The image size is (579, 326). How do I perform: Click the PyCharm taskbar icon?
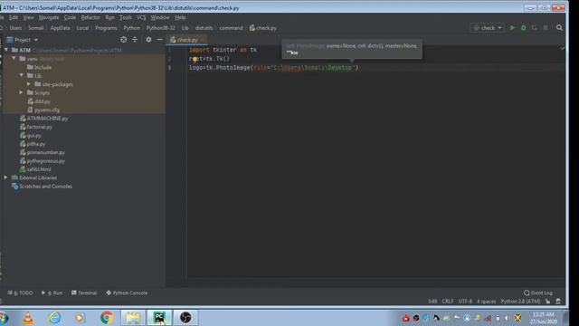(x=159, y=318)
